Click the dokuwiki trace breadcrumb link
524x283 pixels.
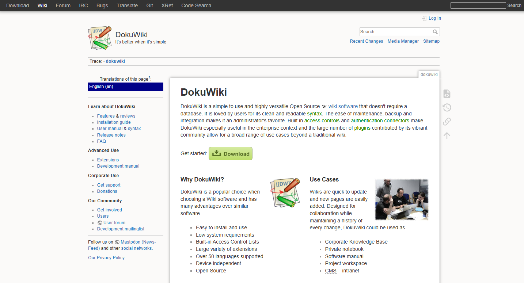[115, 61]
